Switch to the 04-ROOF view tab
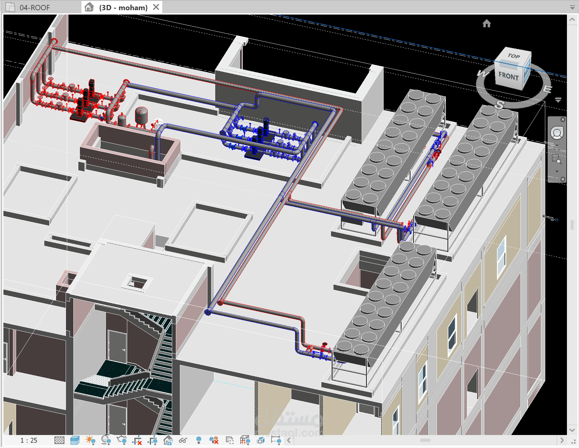This screenshot has height=448, width=579. [35, 7]
